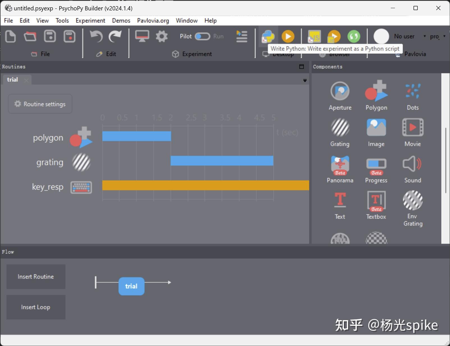The height and width of the screenshot is (346, 450).
Task: Open Routine settings
Action: point(40,104)
